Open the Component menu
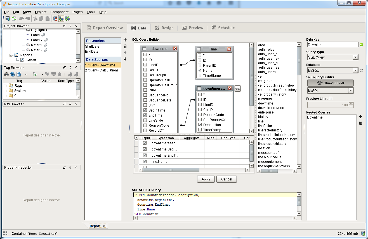This screenshot has height=239, width=368. pyautogui.click(x=59, y=12)
